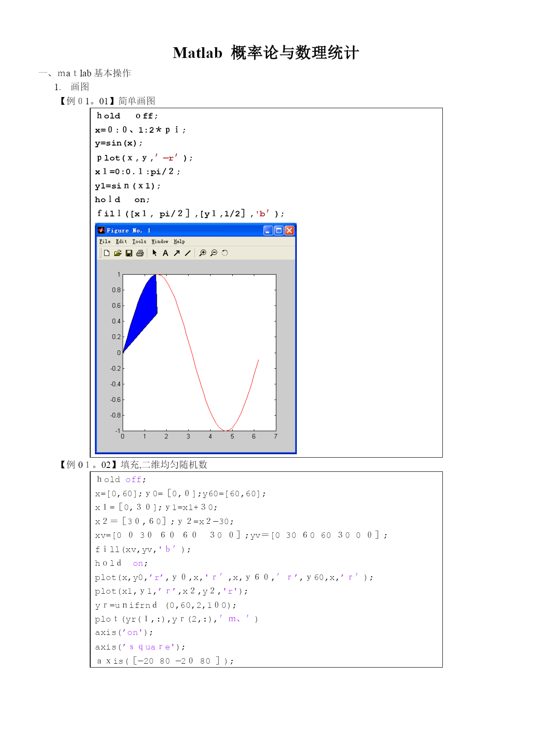The width and height of the screenshot is (533, 753).
Task: Click the code line 'axis([-20 80 -20 80]);'
Action: [x=165, y=661]
